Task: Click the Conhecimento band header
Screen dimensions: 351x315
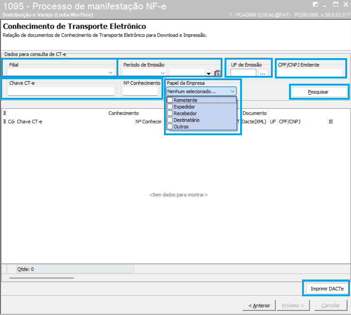Action: click(124, 113)
